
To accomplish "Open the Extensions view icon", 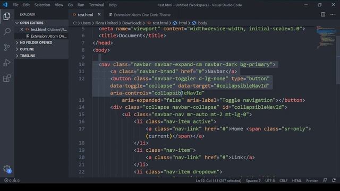I will [x=7, y=78].
